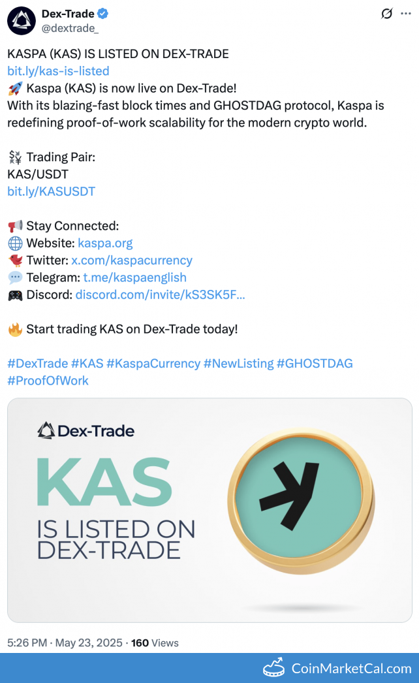419x683 pixels.
Task: Click the post timestamp May 23, 2025
Action: point(89,643)
